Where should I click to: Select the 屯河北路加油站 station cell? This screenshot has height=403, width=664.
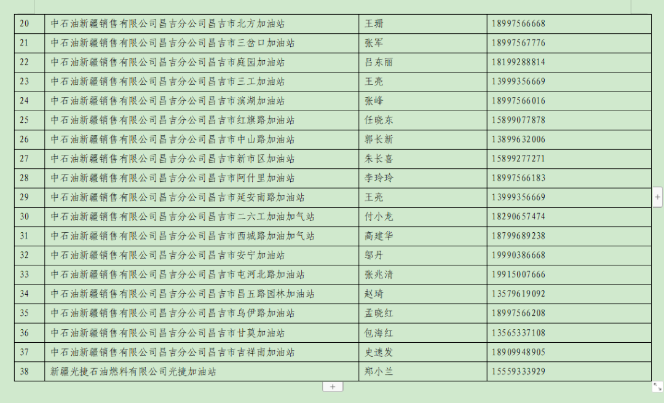(178, 275)
